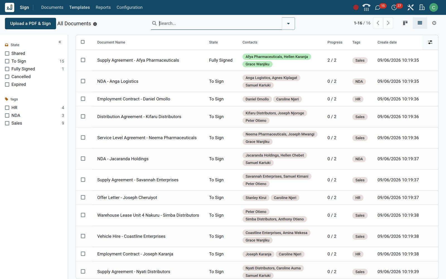Open the developer tools wrench icon

(410, 8)
